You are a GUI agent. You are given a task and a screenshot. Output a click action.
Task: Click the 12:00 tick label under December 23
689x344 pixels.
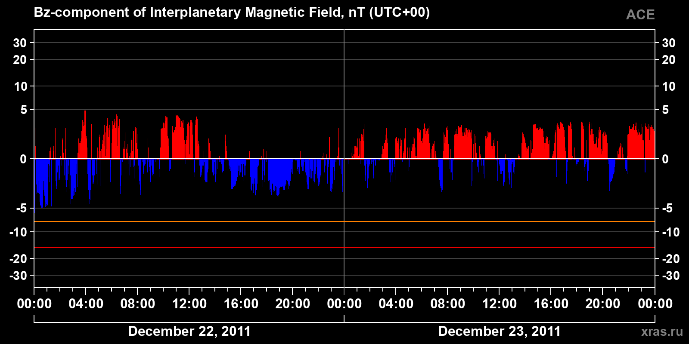[500, 304]
